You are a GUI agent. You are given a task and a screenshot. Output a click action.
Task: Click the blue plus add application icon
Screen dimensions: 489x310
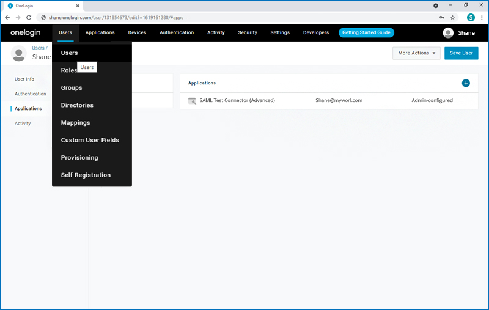tap(466, 83)
